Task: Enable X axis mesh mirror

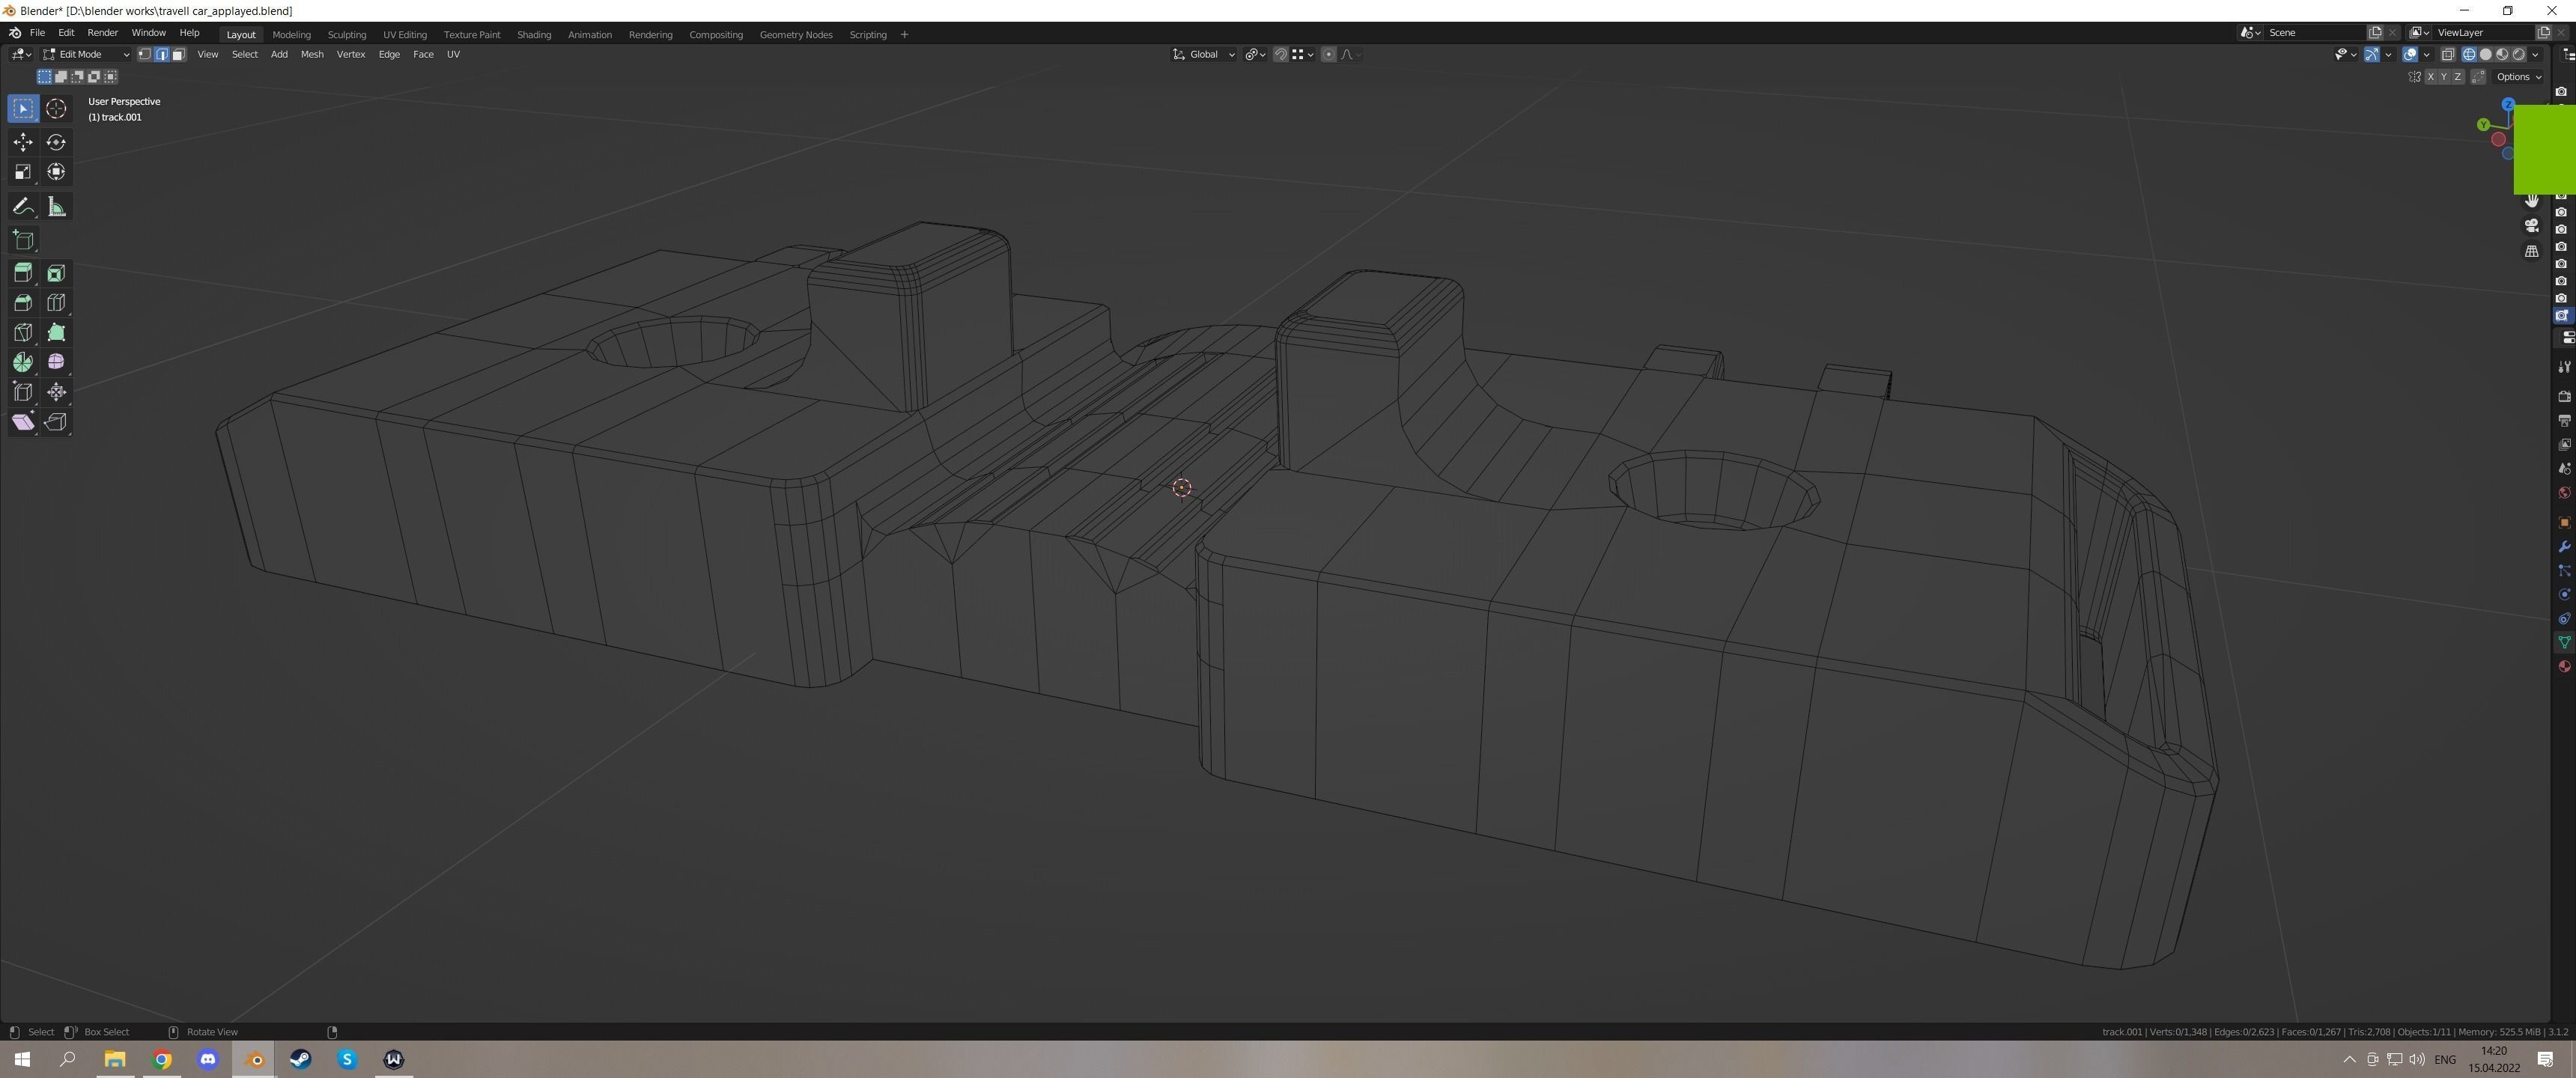Action: (x=2431, y=77)
